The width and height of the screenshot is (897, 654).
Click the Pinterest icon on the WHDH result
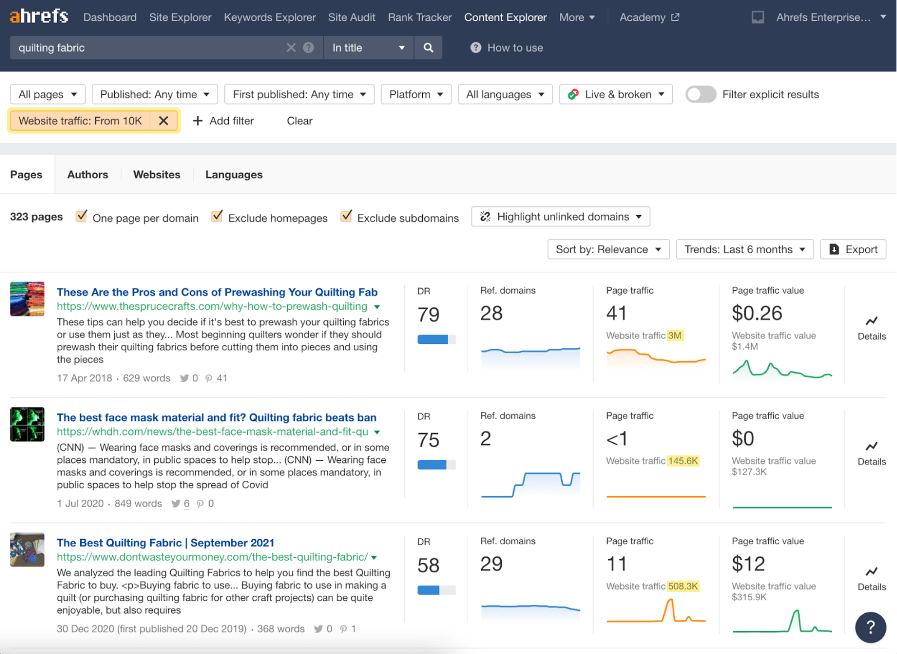click(x=201, y=503)
